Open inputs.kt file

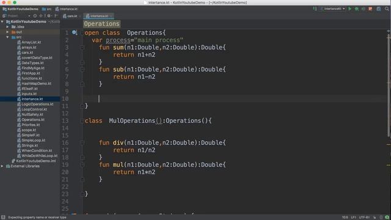click(27, 94)
